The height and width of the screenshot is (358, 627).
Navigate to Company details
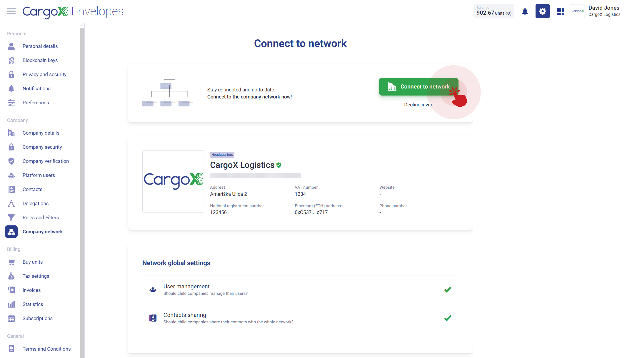click(41, 133)
